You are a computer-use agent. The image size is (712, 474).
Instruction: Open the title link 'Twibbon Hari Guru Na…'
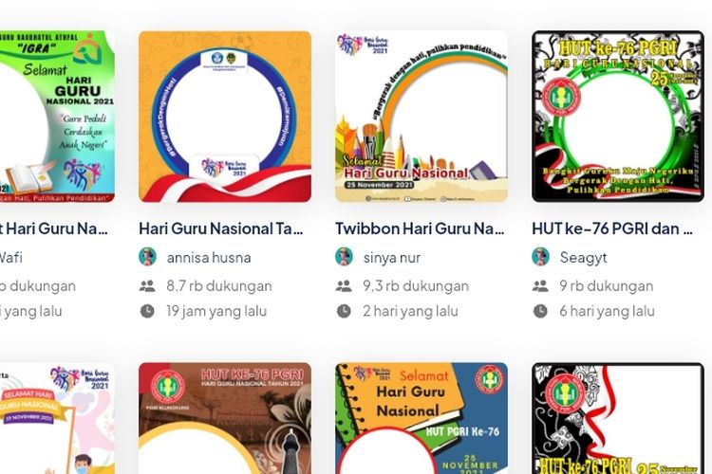tap(420, 228)
